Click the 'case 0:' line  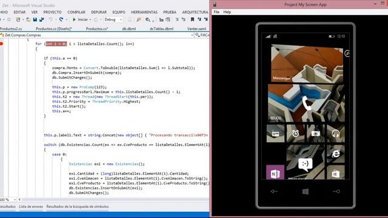coord(59,154)
